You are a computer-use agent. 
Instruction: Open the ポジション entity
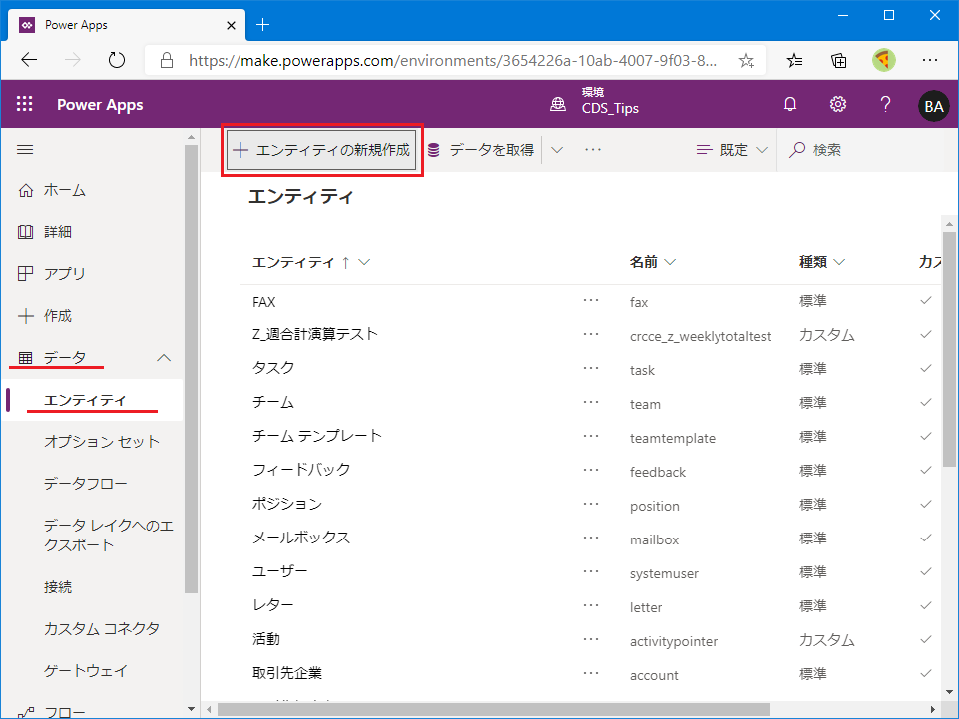(x=286, y=504)
